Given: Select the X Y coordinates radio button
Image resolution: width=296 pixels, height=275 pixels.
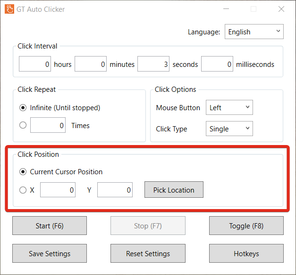Looking at the screenshot, I should coord(23,190).
